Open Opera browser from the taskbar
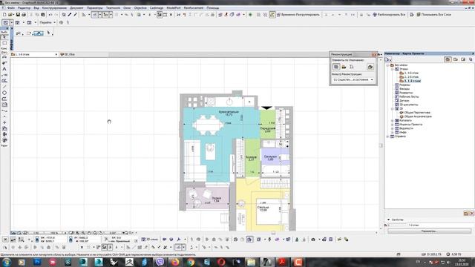This screenshot has height=267, width=475. (221, 262)
